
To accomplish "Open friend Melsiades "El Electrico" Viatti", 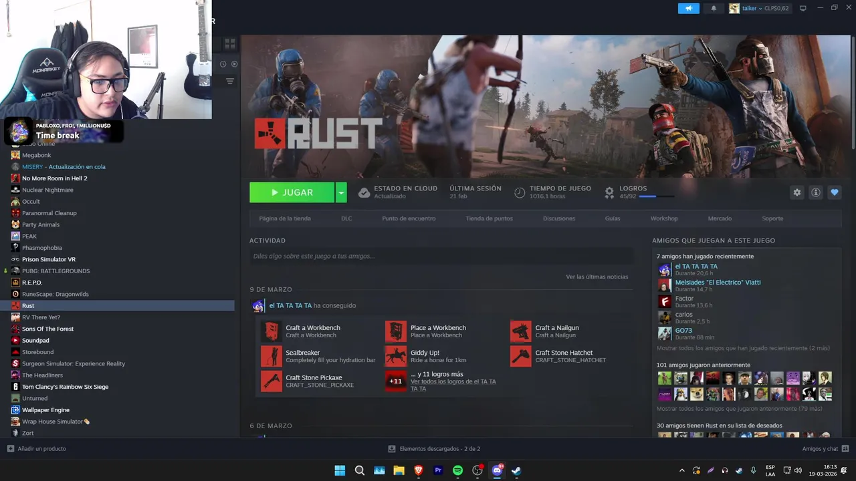I will 718,282.
